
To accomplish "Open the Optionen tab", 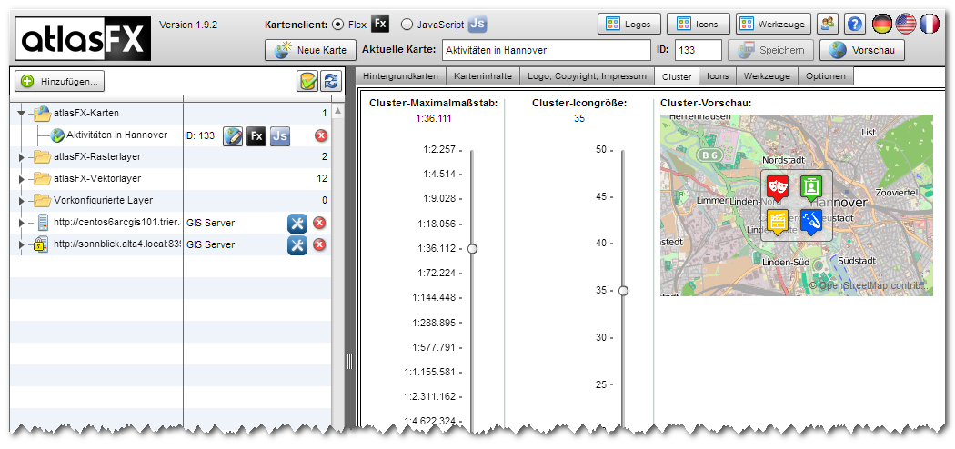I will coord(825,76).
